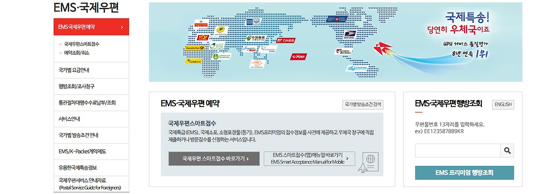Select EMS/K-Packet계약제도 in sidebar
The height and width of the screenshot is (194, 555).
91,152
